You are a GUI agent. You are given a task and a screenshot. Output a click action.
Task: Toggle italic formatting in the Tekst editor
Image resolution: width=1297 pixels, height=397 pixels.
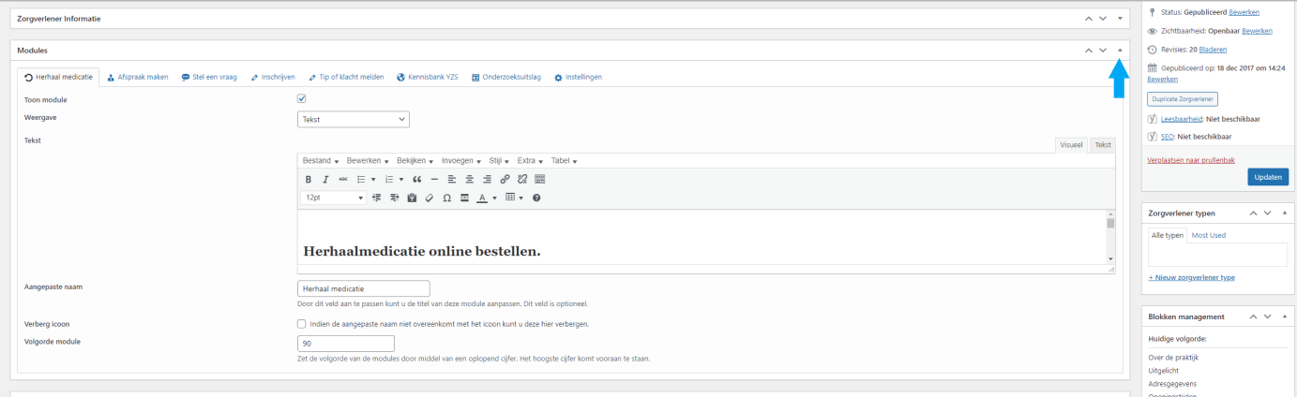[x=325, y=179]
